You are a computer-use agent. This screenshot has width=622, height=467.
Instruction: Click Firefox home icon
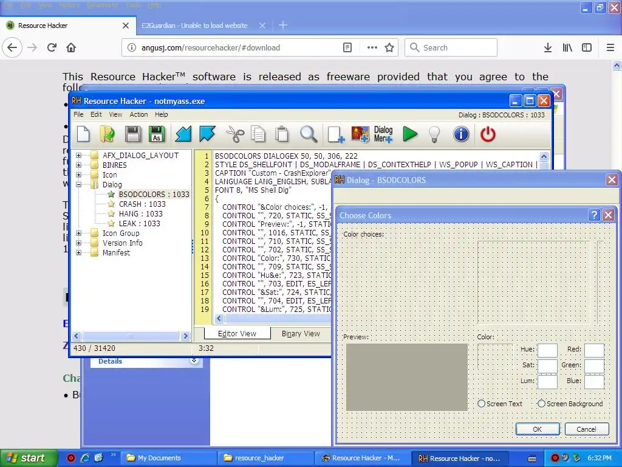click(71, 47)
